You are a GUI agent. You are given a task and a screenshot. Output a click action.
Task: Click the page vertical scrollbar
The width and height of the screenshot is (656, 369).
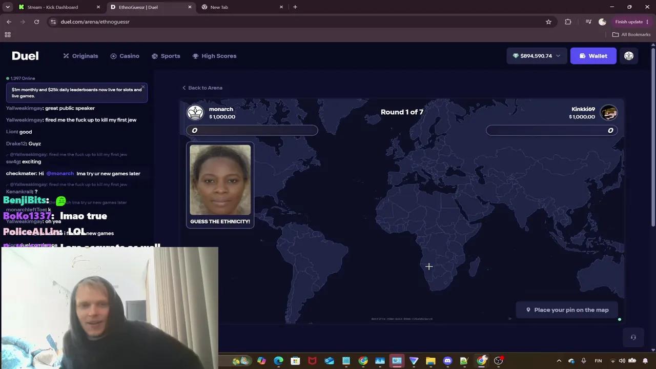(x=653, y=134)
